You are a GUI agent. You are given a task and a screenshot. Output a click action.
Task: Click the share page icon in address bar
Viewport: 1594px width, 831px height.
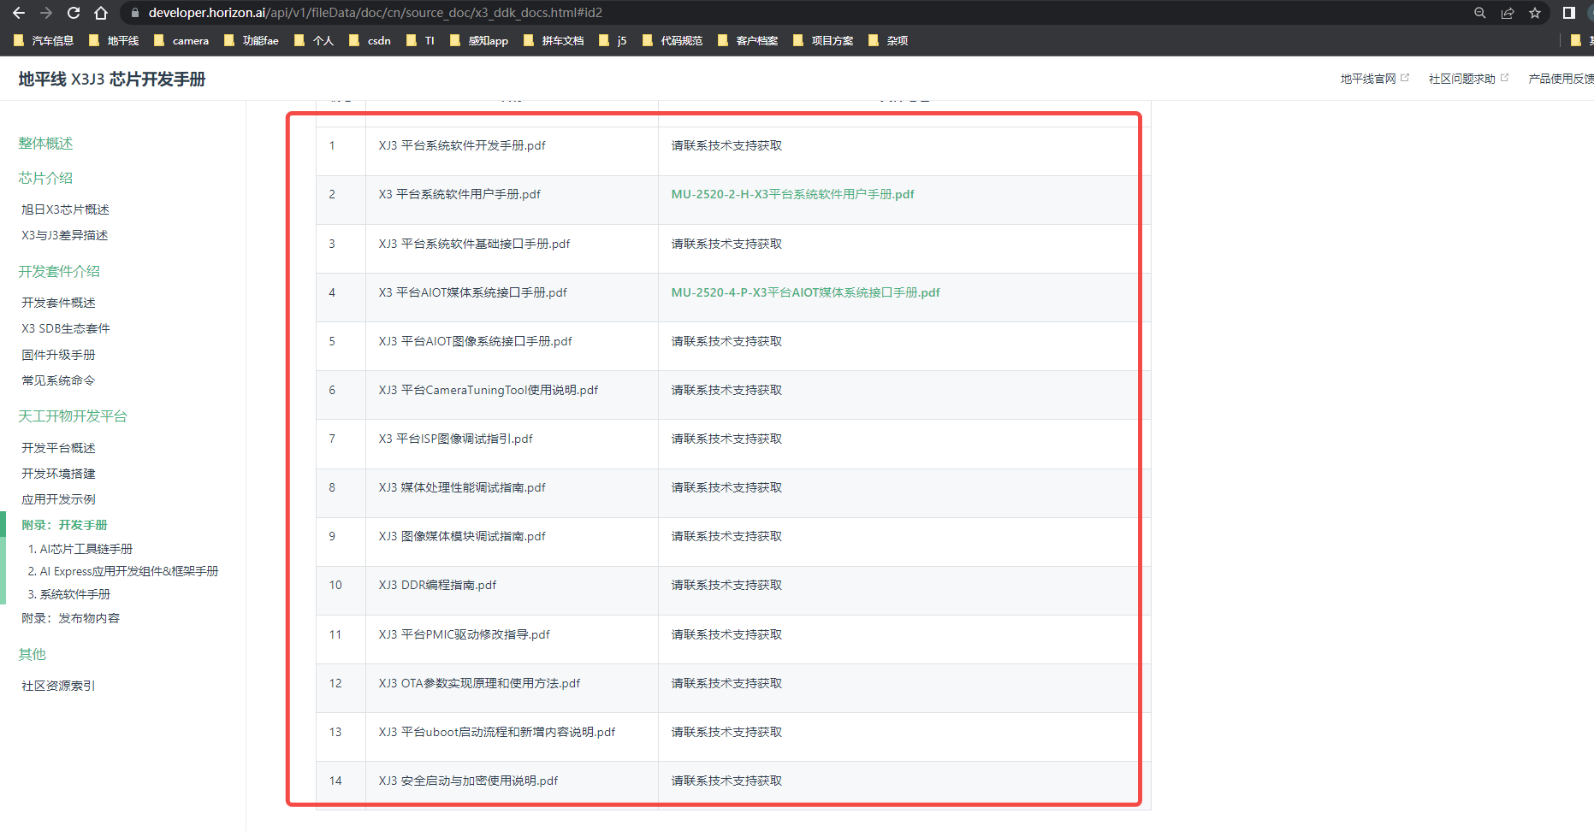1508,13
